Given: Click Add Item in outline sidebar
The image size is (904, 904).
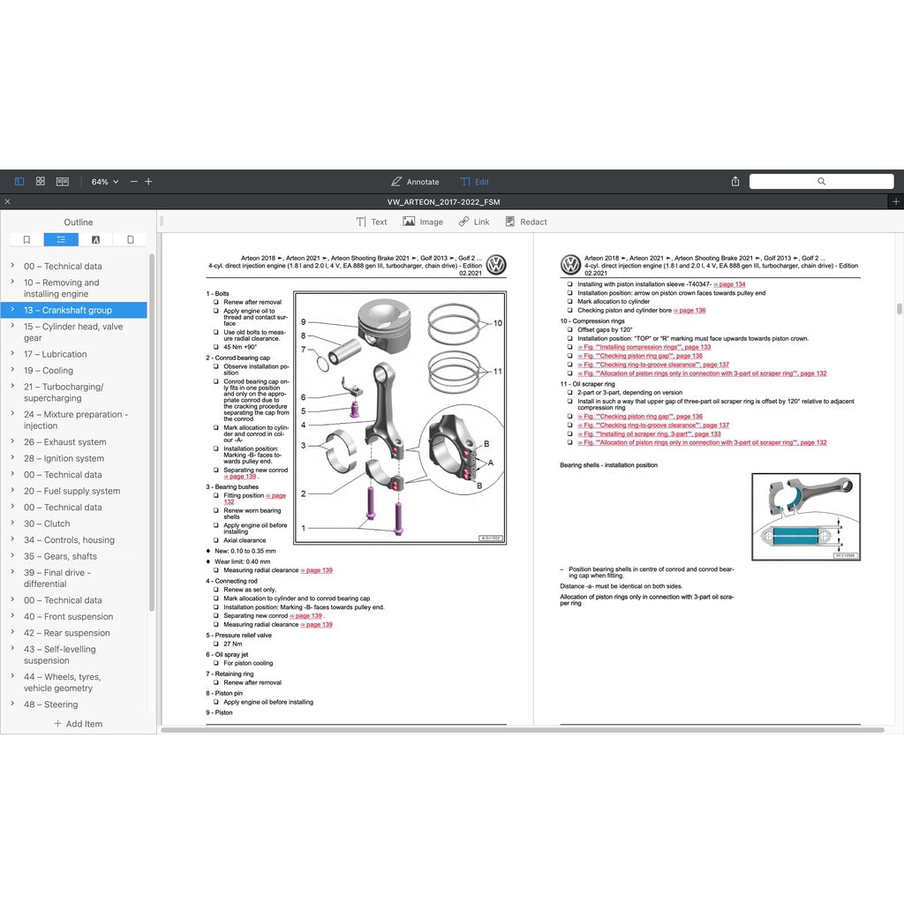Looking at the screenshot, I should (x=78, y=724).
